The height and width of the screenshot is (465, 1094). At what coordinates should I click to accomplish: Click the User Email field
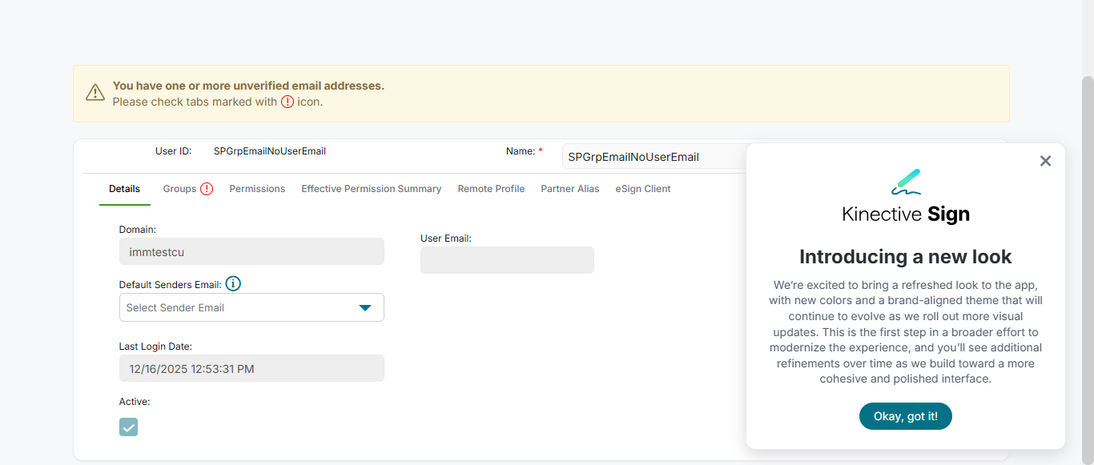(x=507, y=260)
